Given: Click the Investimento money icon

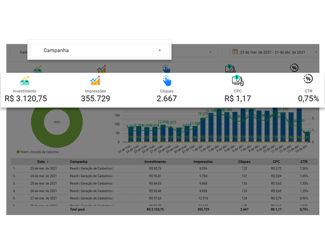Looking at the screenshot, I should pos(24,81).
